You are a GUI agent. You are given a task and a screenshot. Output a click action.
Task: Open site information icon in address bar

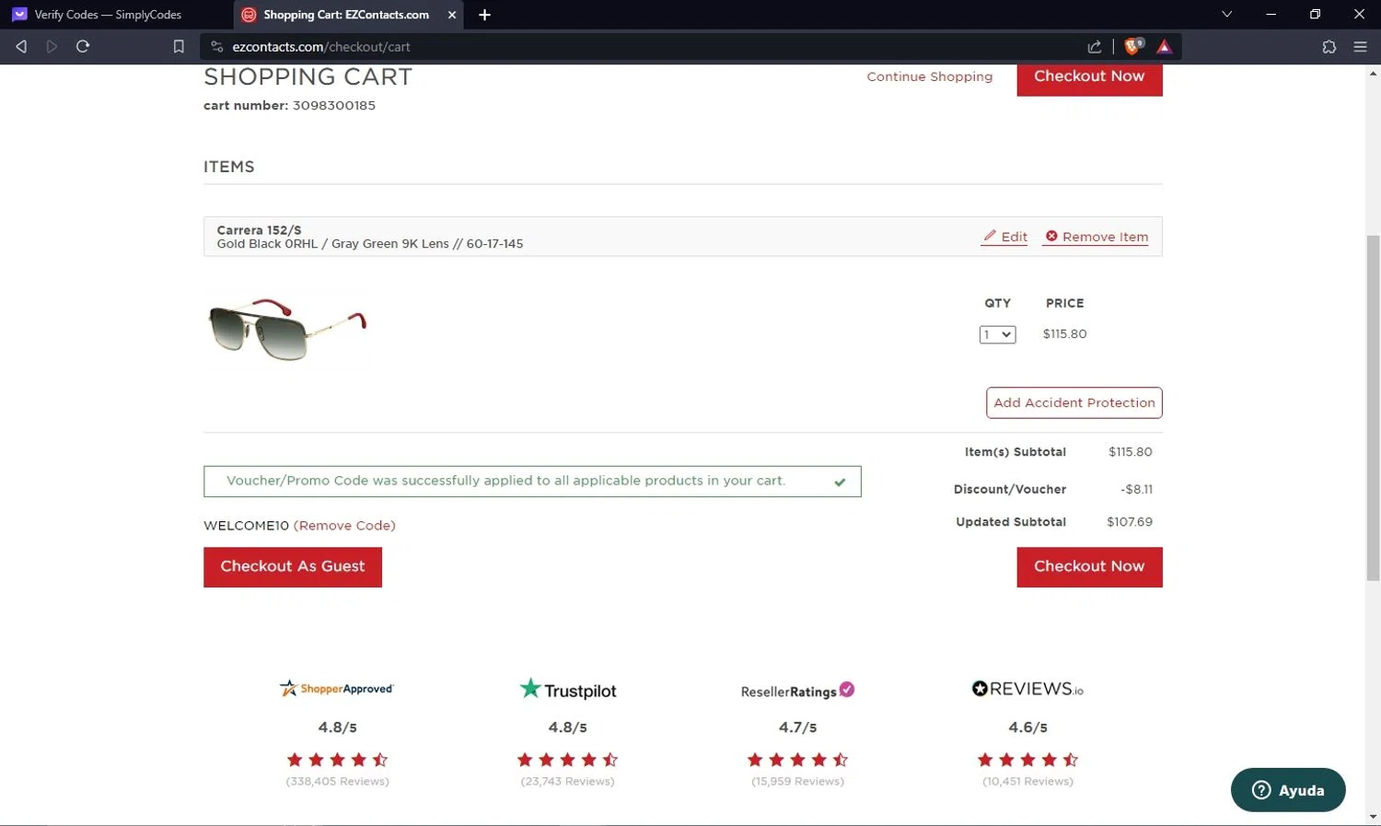(217, 46)
